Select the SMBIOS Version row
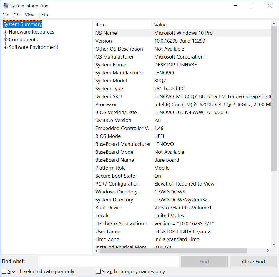The image size is (279, 277). (183, 120)
